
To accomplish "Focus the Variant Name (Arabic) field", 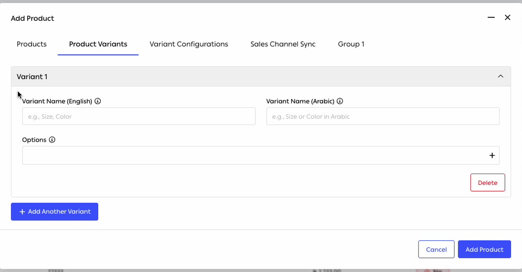I will coord(383,116).
